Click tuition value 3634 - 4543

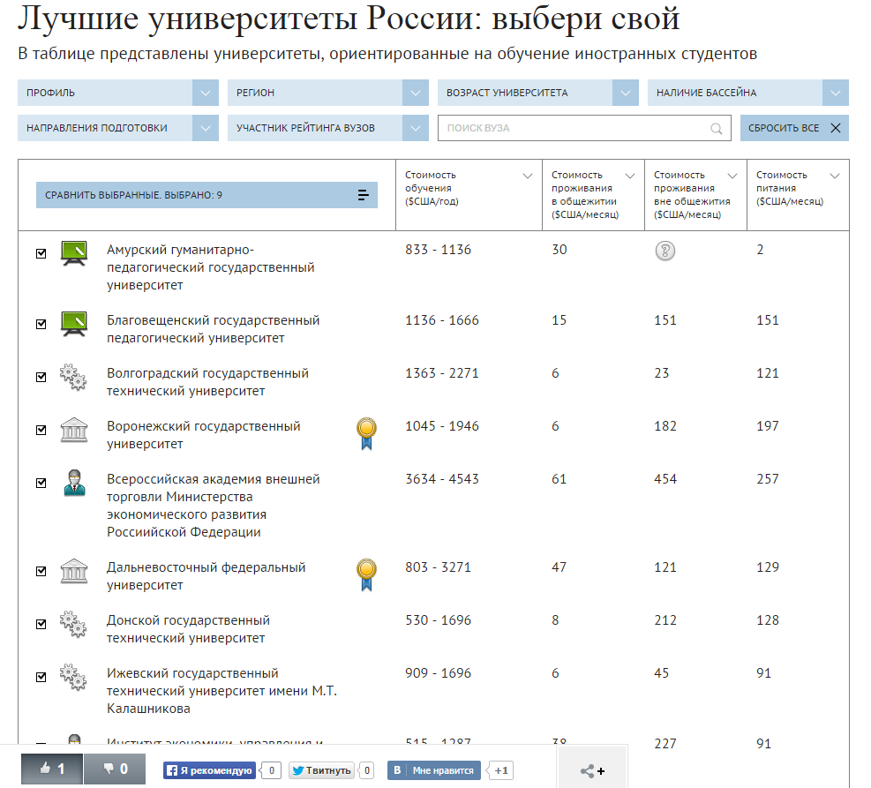[x=442, y=479]
